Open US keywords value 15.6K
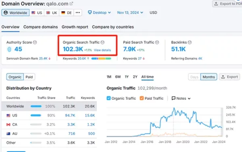The width and height of the screenshot is (242, 152). coord(90,115)
